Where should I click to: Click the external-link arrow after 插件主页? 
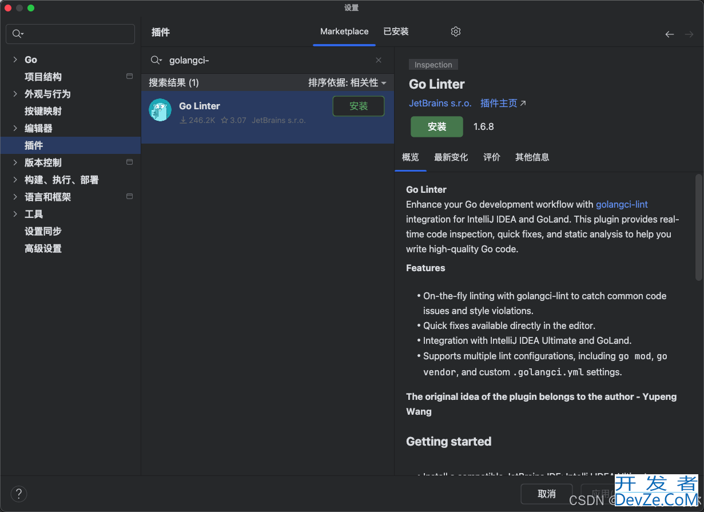pyautogui.click(x=523, y=104)
